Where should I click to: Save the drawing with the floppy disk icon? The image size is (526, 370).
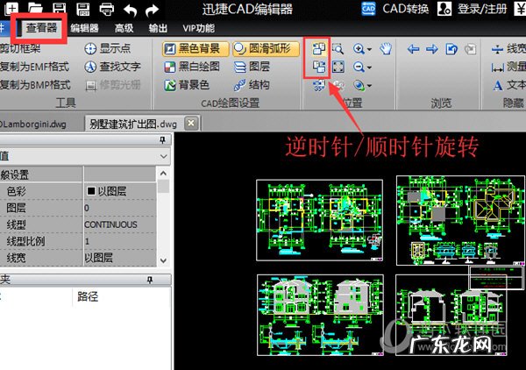[60, 9]
